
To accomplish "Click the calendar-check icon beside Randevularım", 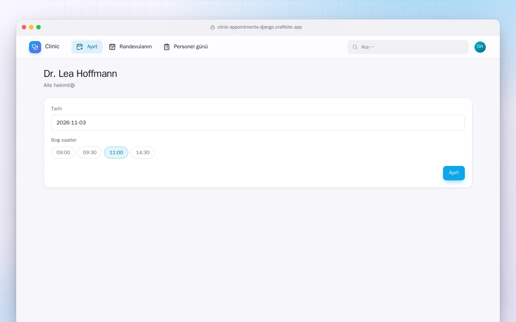I will pos(112,47).
